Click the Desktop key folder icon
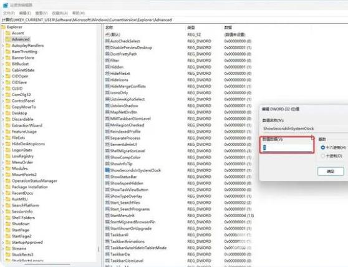 tap(8, 113)
